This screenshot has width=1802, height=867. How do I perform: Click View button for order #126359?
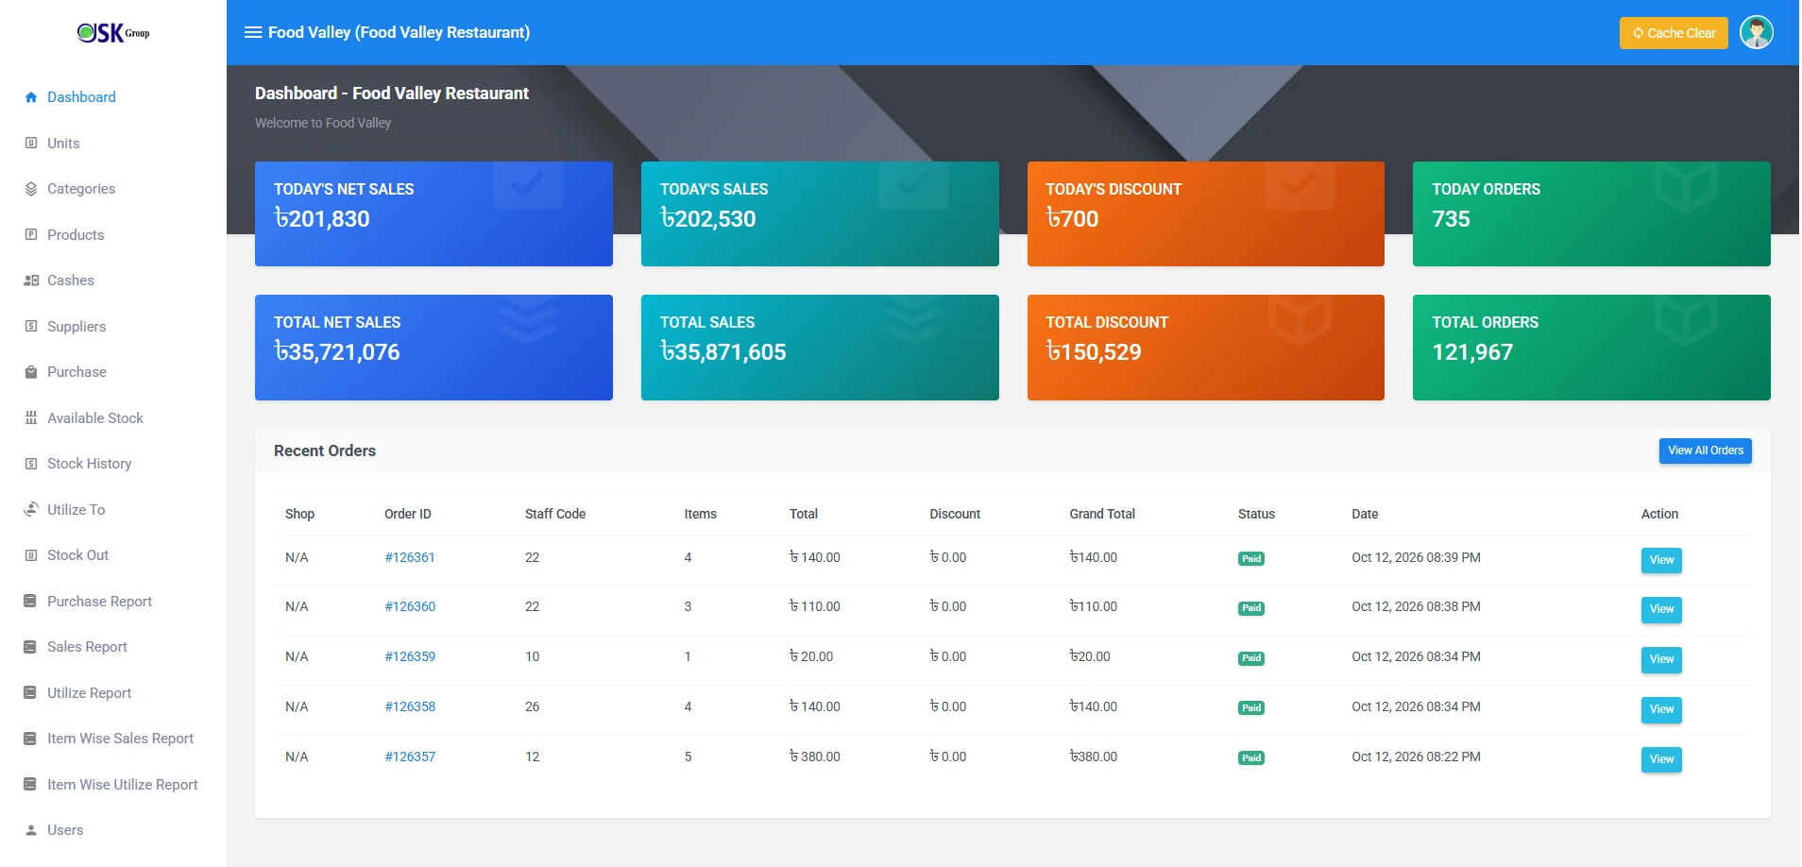1661,659
